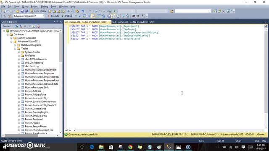This screenshot has width=269, height=151.
Task: Collapse the Tables folder node
Action: 15,49
